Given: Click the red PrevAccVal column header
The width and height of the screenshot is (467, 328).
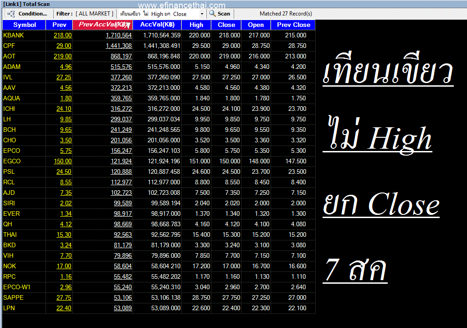Looking at the screenshot, I should (103, 25).
